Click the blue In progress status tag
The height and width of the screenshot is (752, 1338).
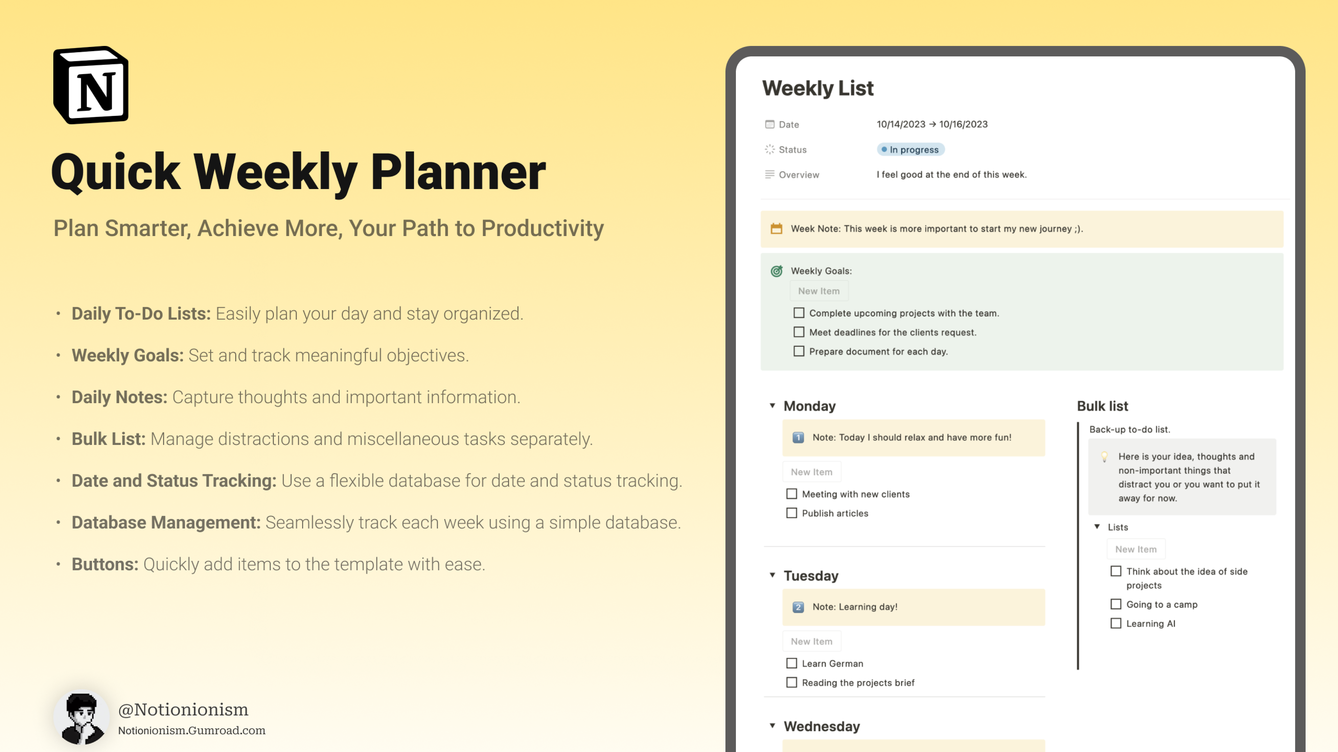[911, 149]
